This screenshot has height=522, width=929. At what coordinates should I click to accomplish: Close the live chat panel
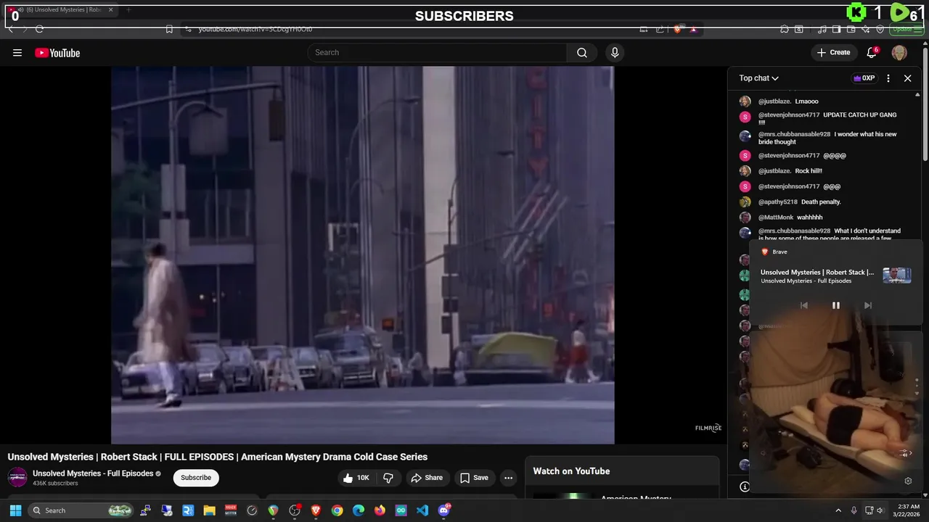pyautogui.click(x=907, y=78)
